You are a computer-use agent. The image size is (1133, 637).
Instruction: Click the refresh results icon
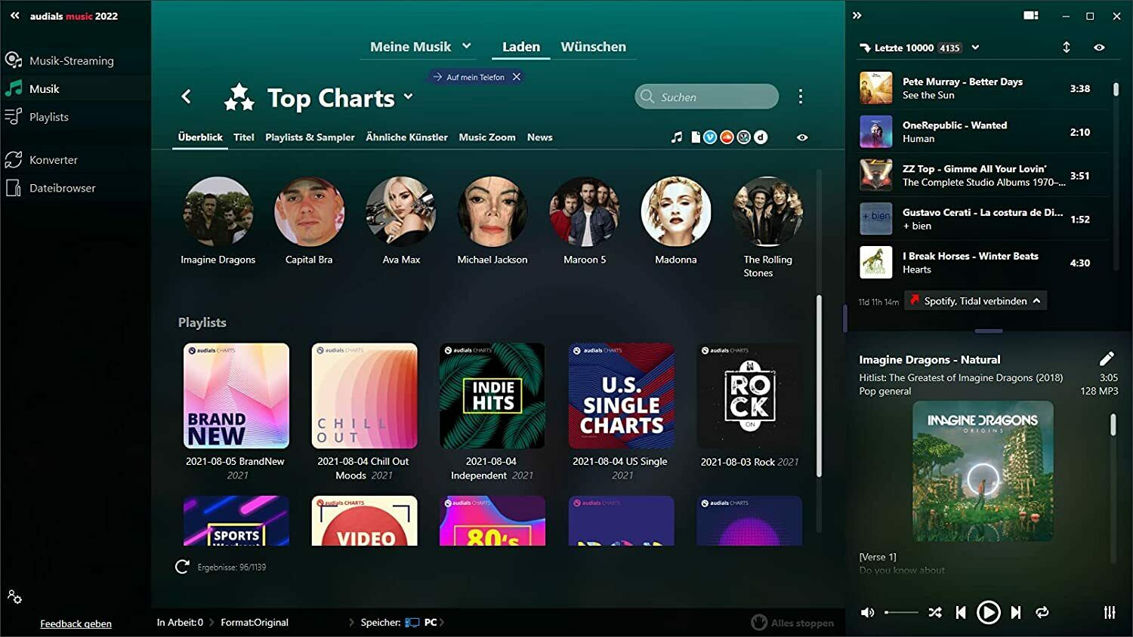(x=182, y=567)
